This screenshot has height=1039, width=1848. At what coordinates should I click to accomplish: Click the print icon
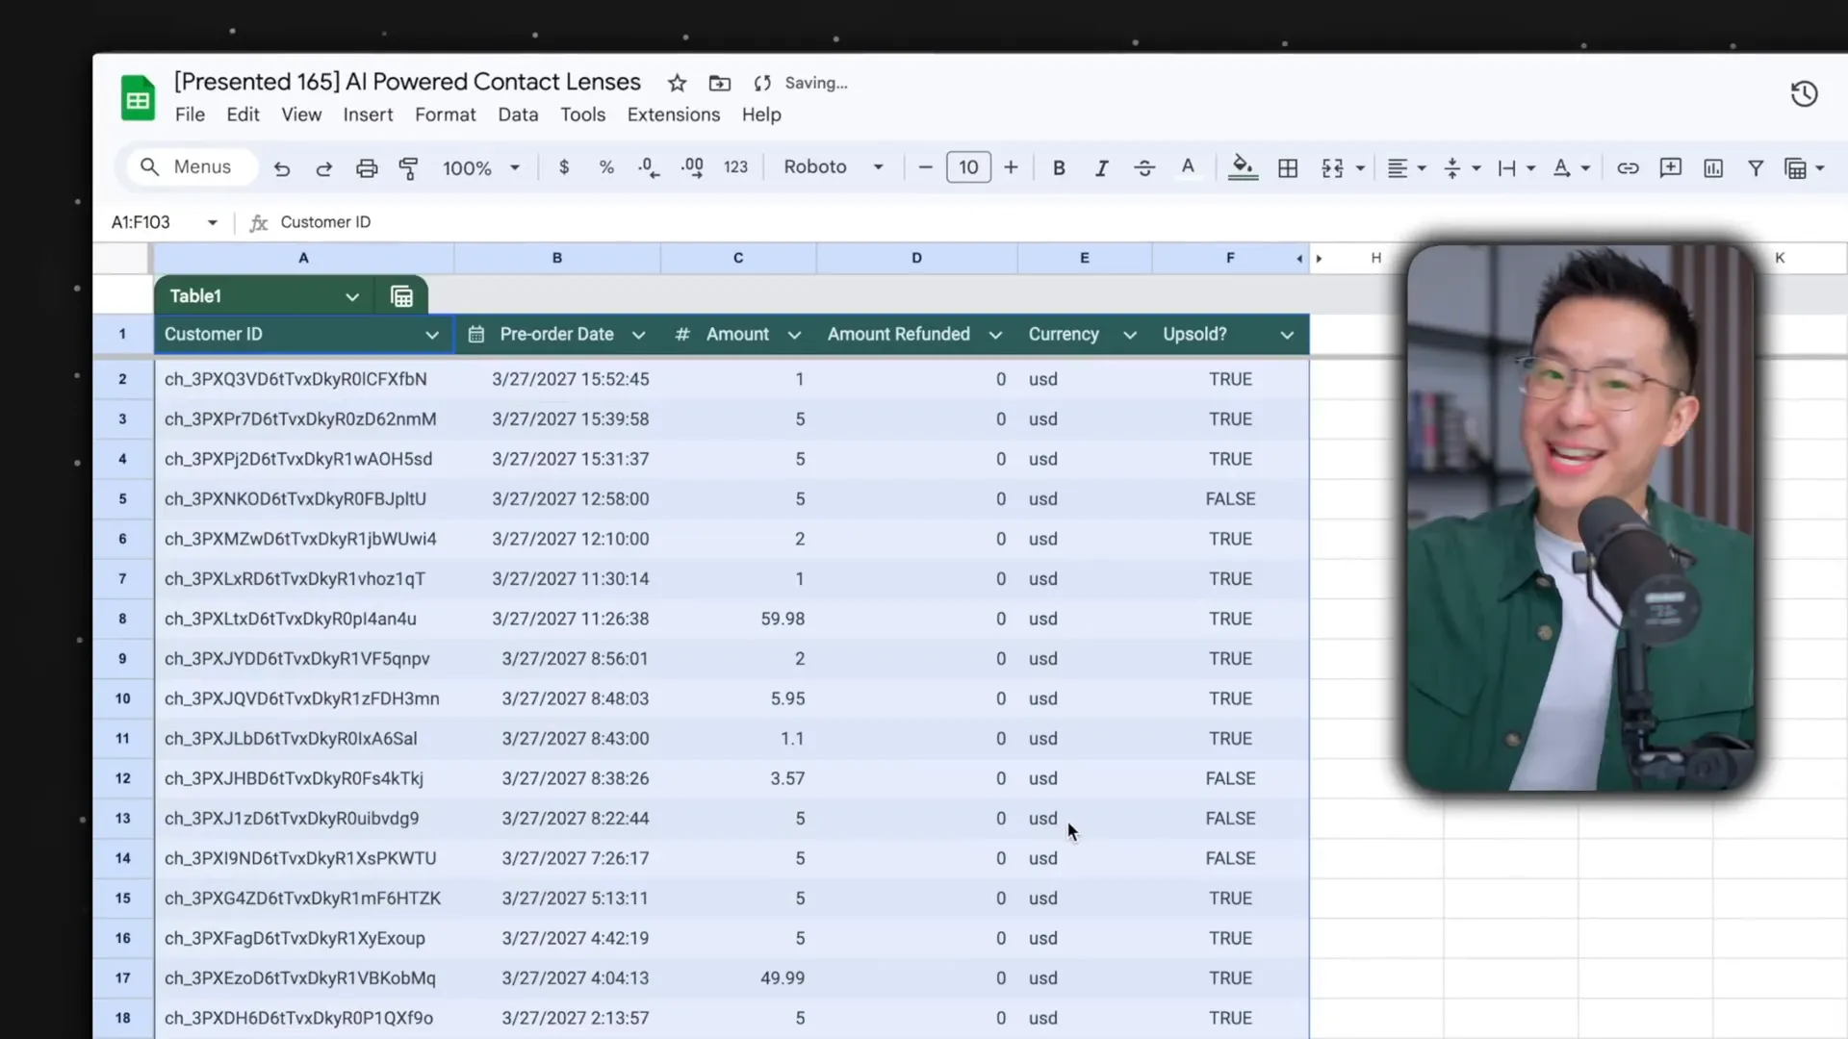(366, 168)
